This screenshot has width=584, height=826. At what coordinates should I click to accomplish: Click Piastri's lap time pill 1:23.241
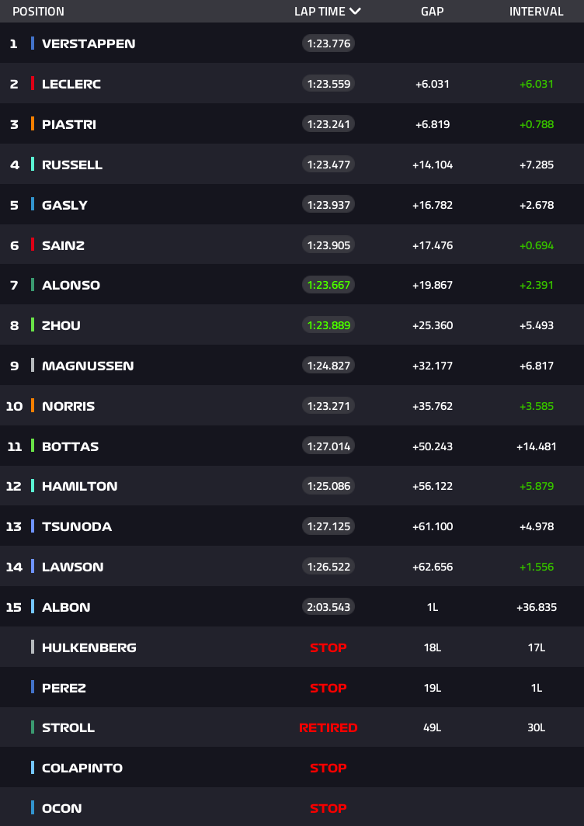(328, 123)
